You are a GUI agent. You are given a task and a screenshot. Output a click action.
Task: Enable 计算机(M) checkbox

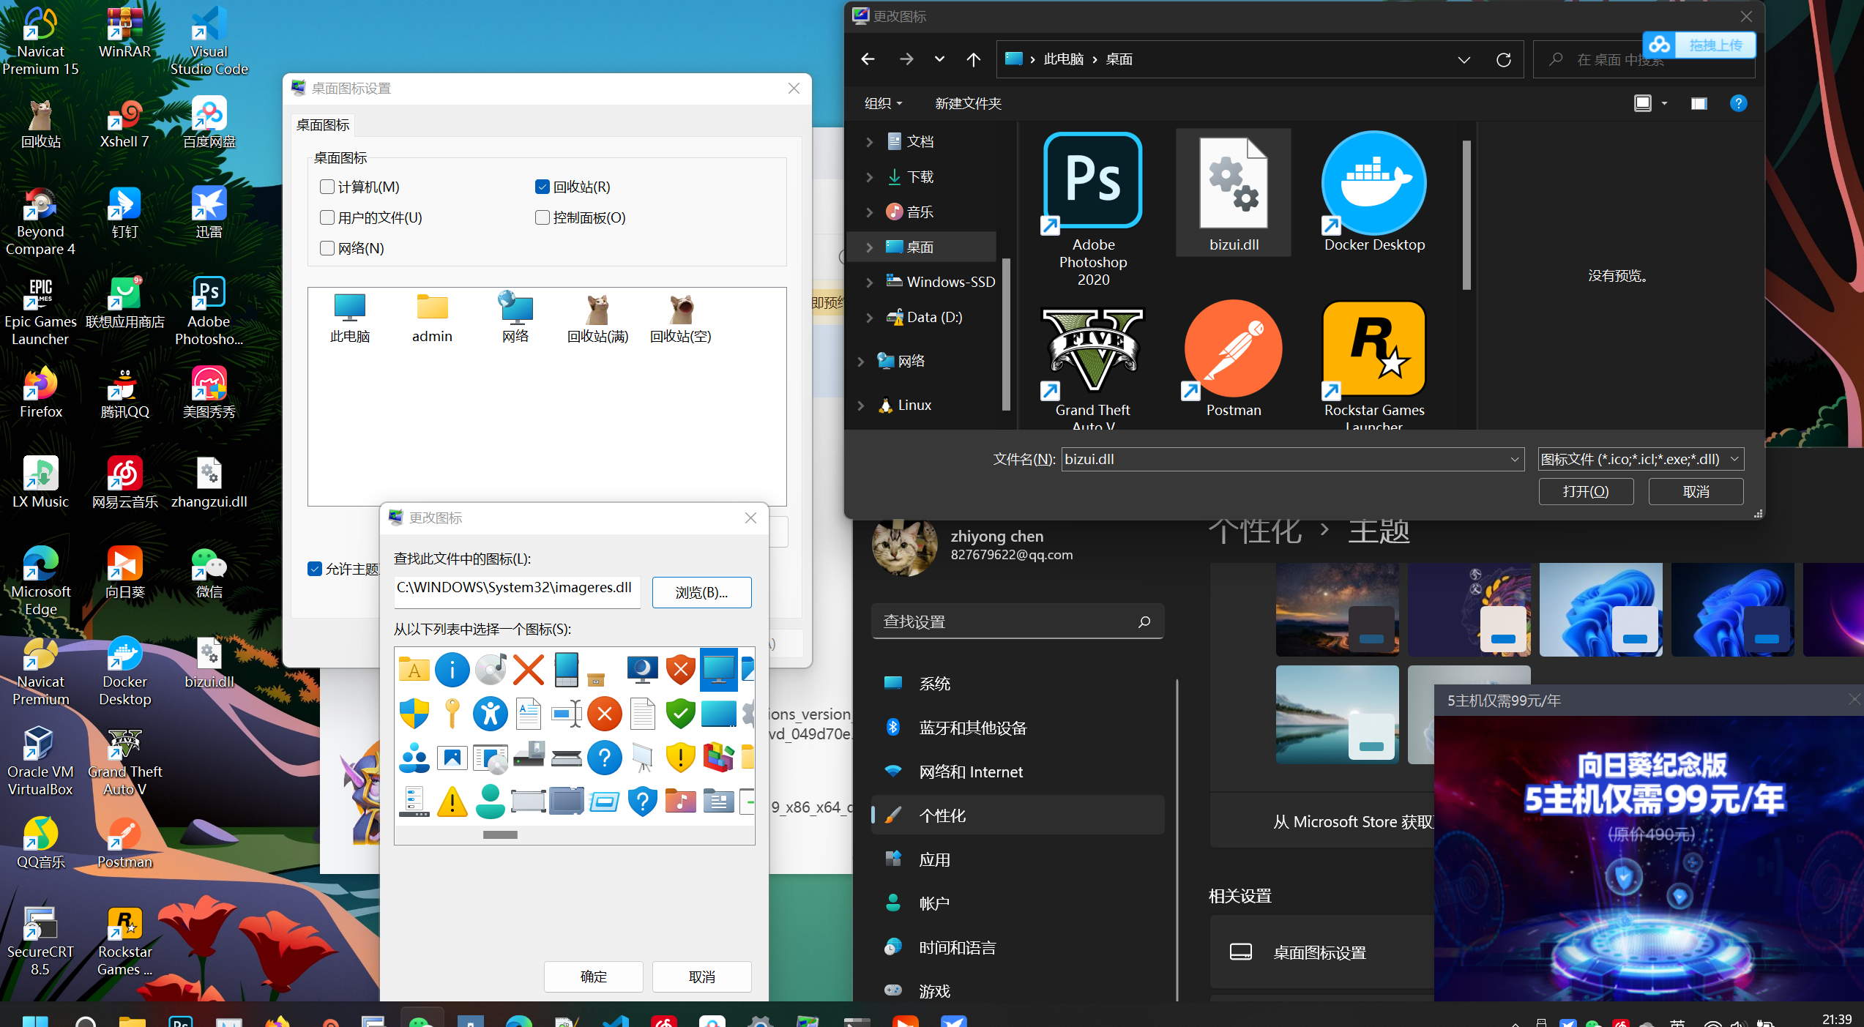(327, 187)
